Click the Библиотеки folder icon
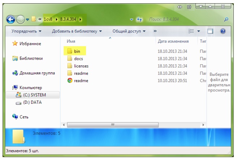The image size is (237, 160). pos(15,58)
